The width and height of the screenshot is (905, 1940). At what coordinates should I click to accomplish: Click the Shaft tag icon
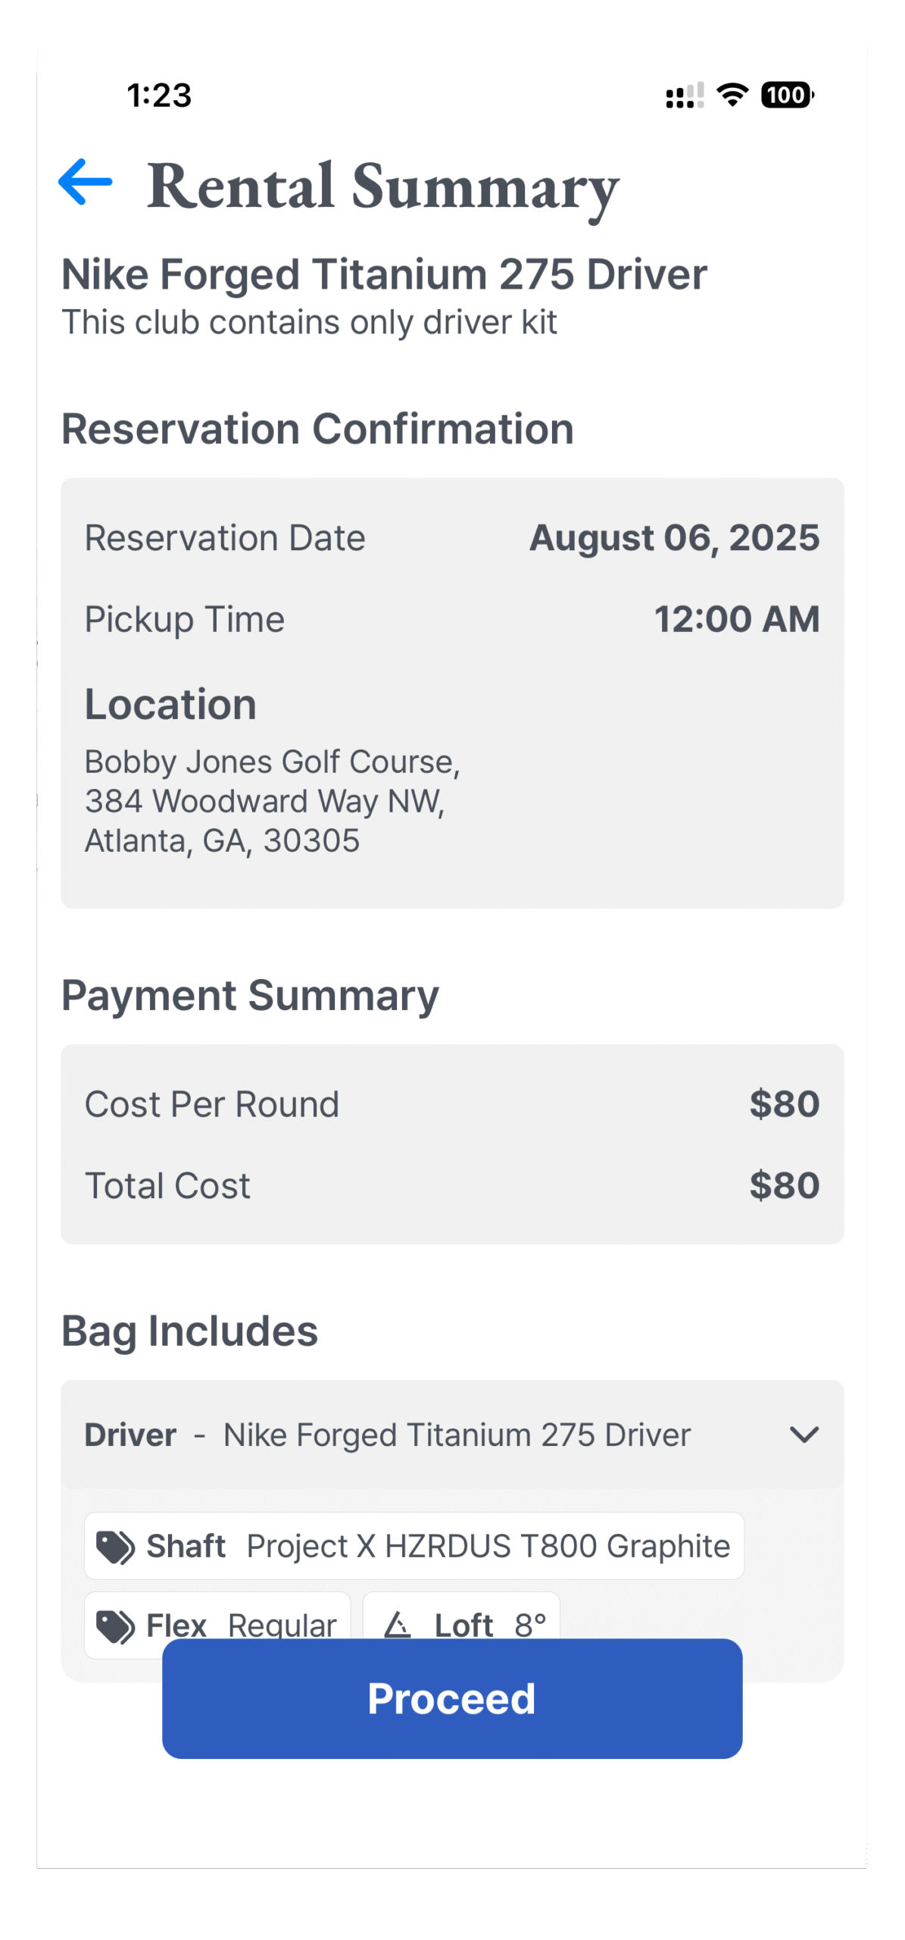(116, 1547)
